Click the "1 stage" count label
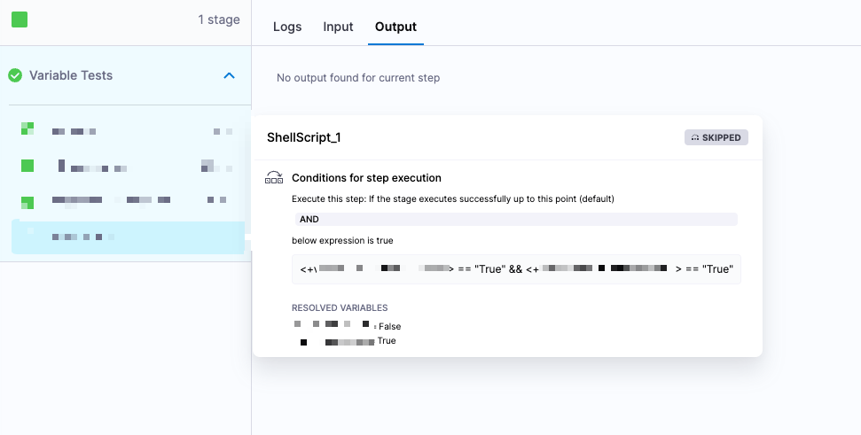861x435 pixels. 219,19
